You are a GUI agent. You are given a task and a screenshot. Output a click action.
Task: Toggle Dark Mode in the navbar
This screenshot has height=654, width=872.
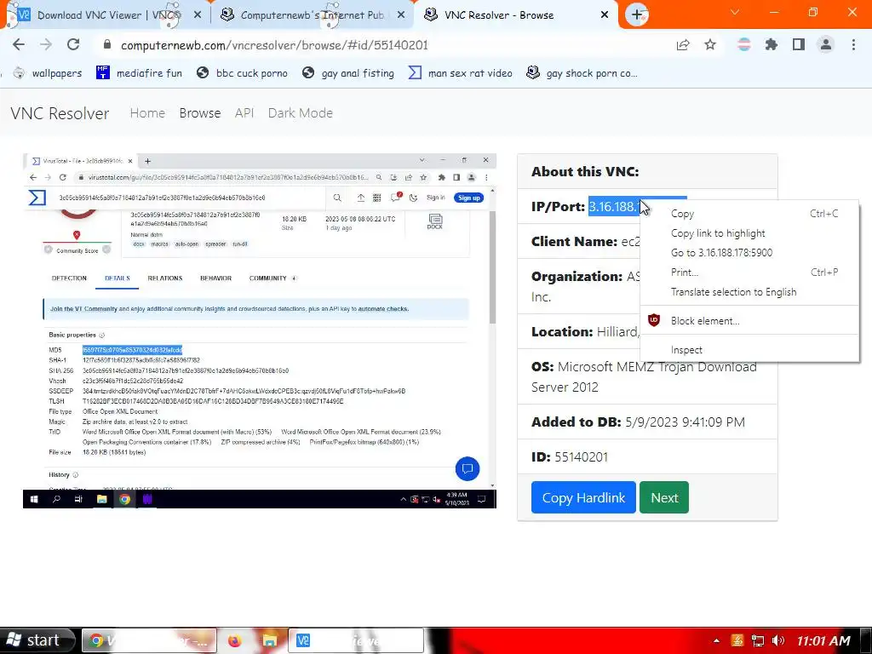pyautogui.click(x=301, y=113)
